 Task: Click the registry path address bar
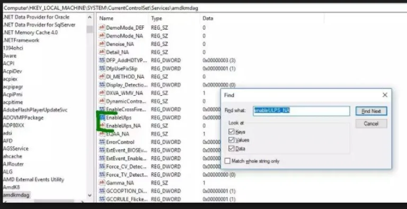[205, 8]
